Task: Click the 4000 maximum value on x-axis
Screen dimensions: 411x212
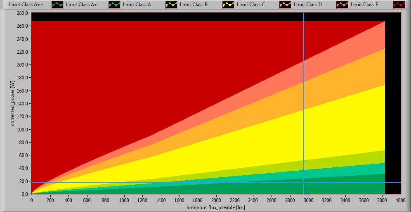Action: [400, 200]
